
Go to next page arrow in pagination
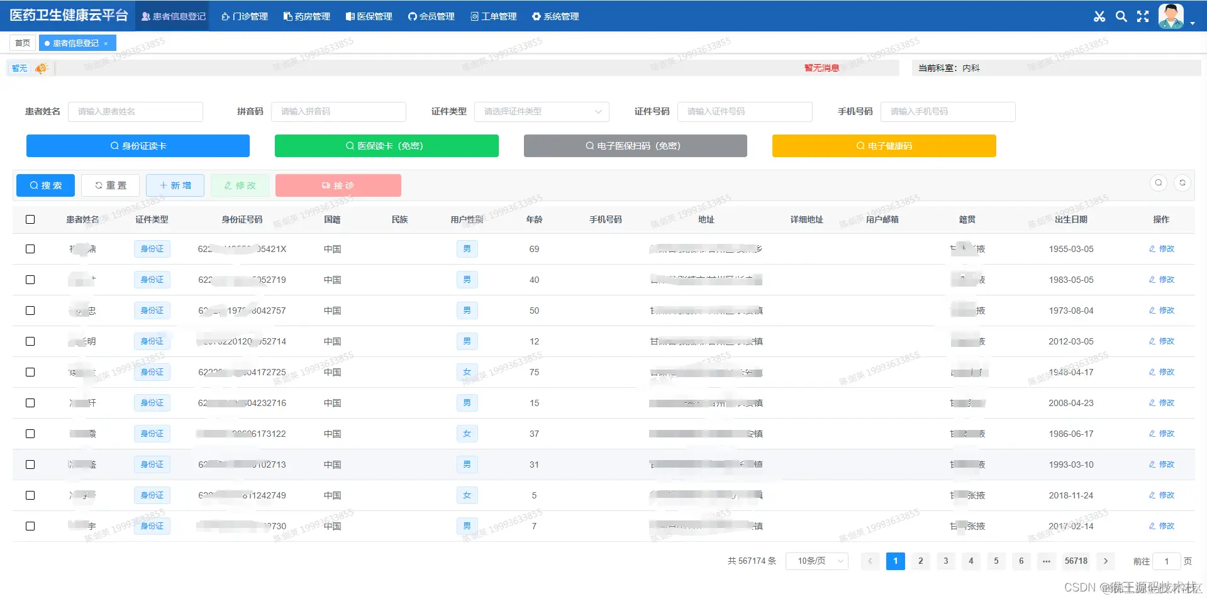1106,561
